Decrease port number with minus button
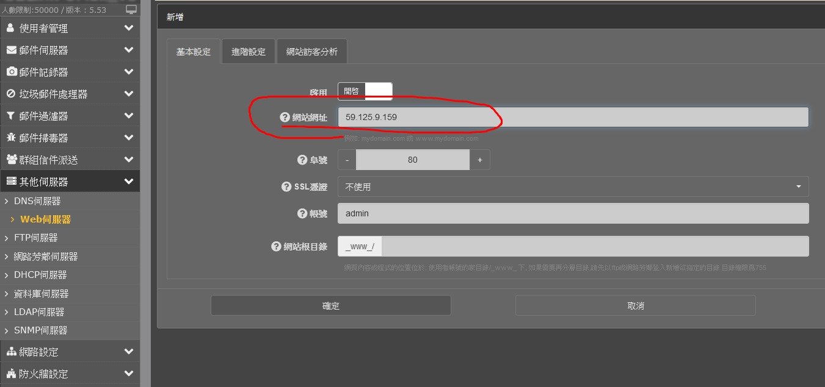Image resolution: width=825 pixels, height=387 pixels. (347, 160)
